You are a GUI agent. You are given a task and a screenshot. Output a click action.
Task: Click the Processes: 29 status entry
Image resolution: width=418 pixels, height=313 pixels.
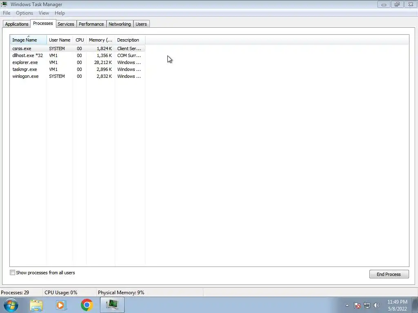tap(15, 293)
